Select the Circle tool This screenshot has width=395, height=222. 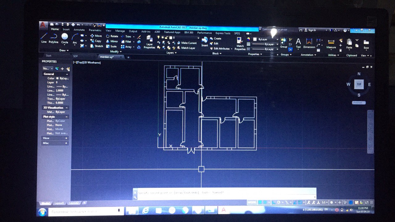[64, 38]
